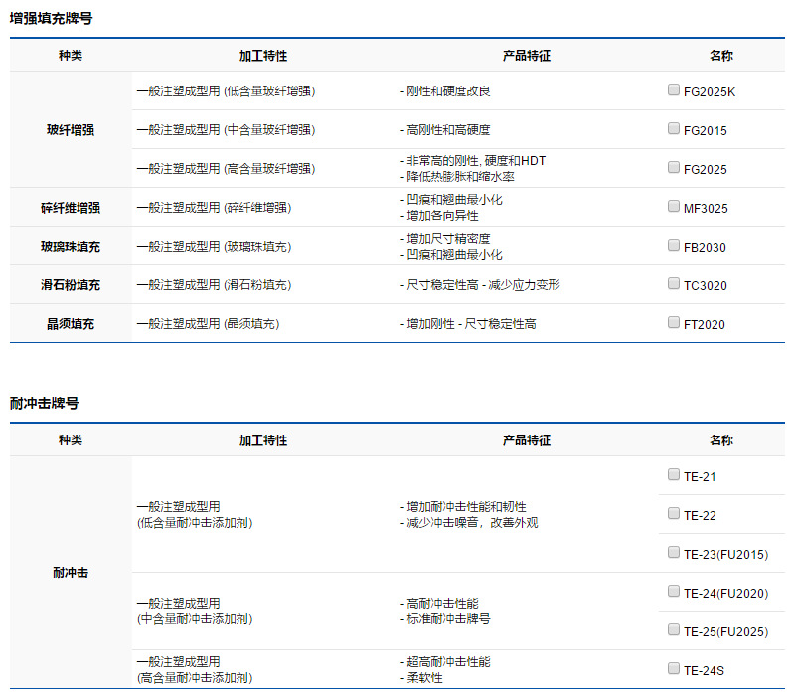Tick the TE-24S checkbox

point(674,668)
